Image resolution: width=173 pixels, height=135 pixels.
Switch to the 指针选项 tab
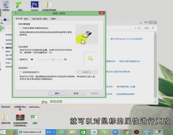tap(37, 19)
